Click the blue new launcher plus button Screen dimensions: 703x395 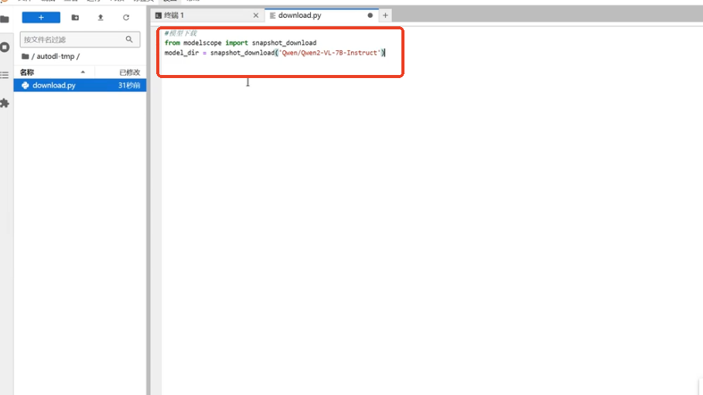coord(41,18)
